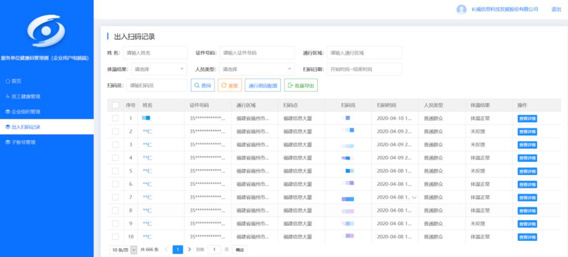The height and width of the screenshot is (257, 568).
Task: Focus the 姓名 input field
Action: point(155,53)
